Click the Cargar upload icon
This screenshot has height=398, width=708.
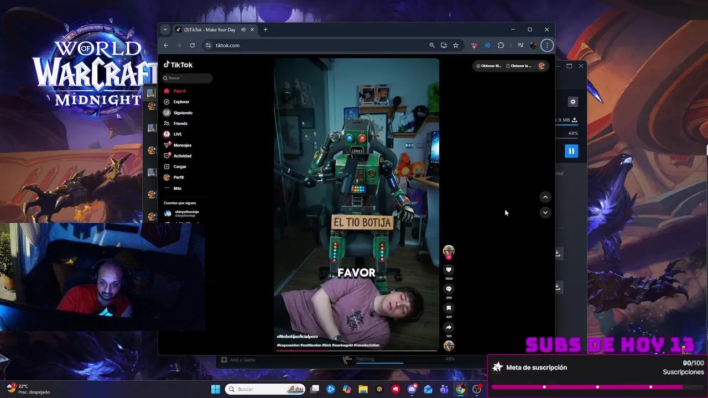point(166,166)
